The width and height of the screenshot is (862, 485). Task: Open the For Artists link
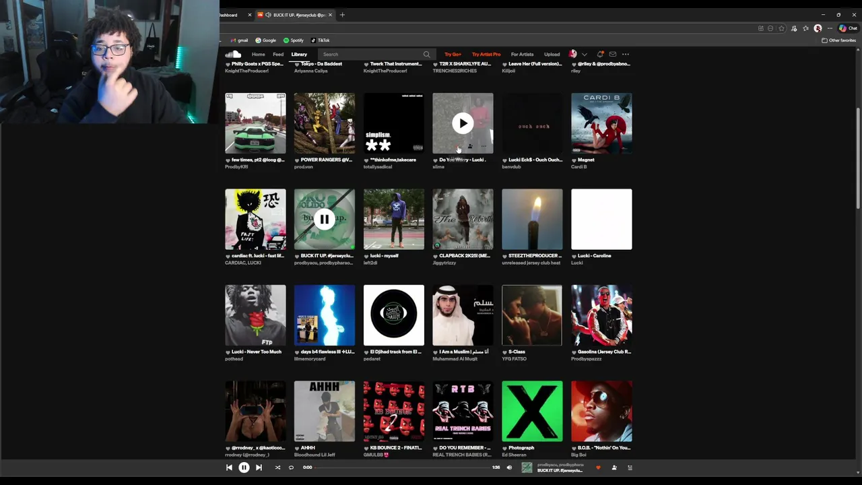(x=522, y=55)
